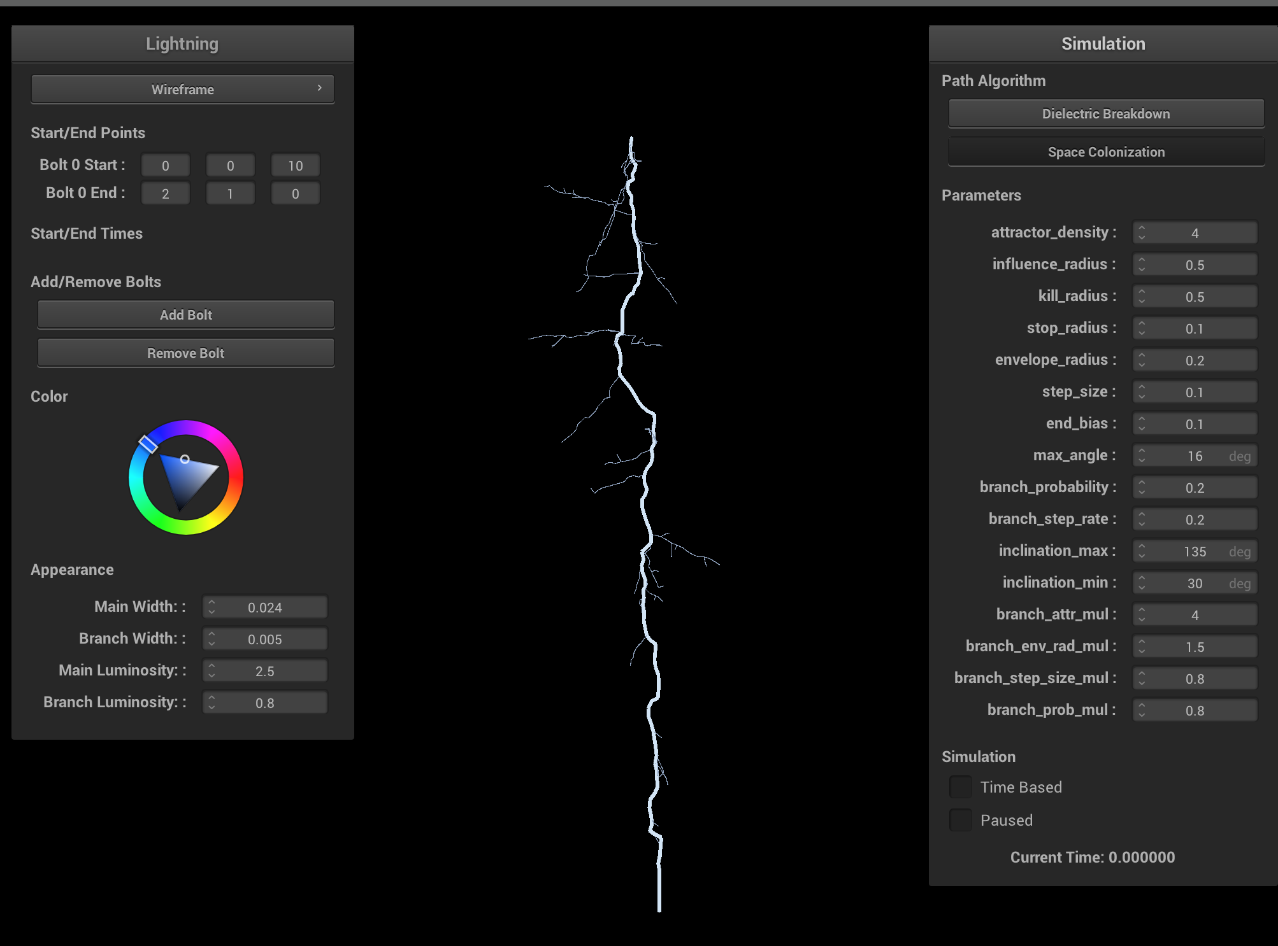This screenshot has width=1278, height=946.
Task: Click Bolt 0 Start third field showing 10
Action: [x=295, y=166]
